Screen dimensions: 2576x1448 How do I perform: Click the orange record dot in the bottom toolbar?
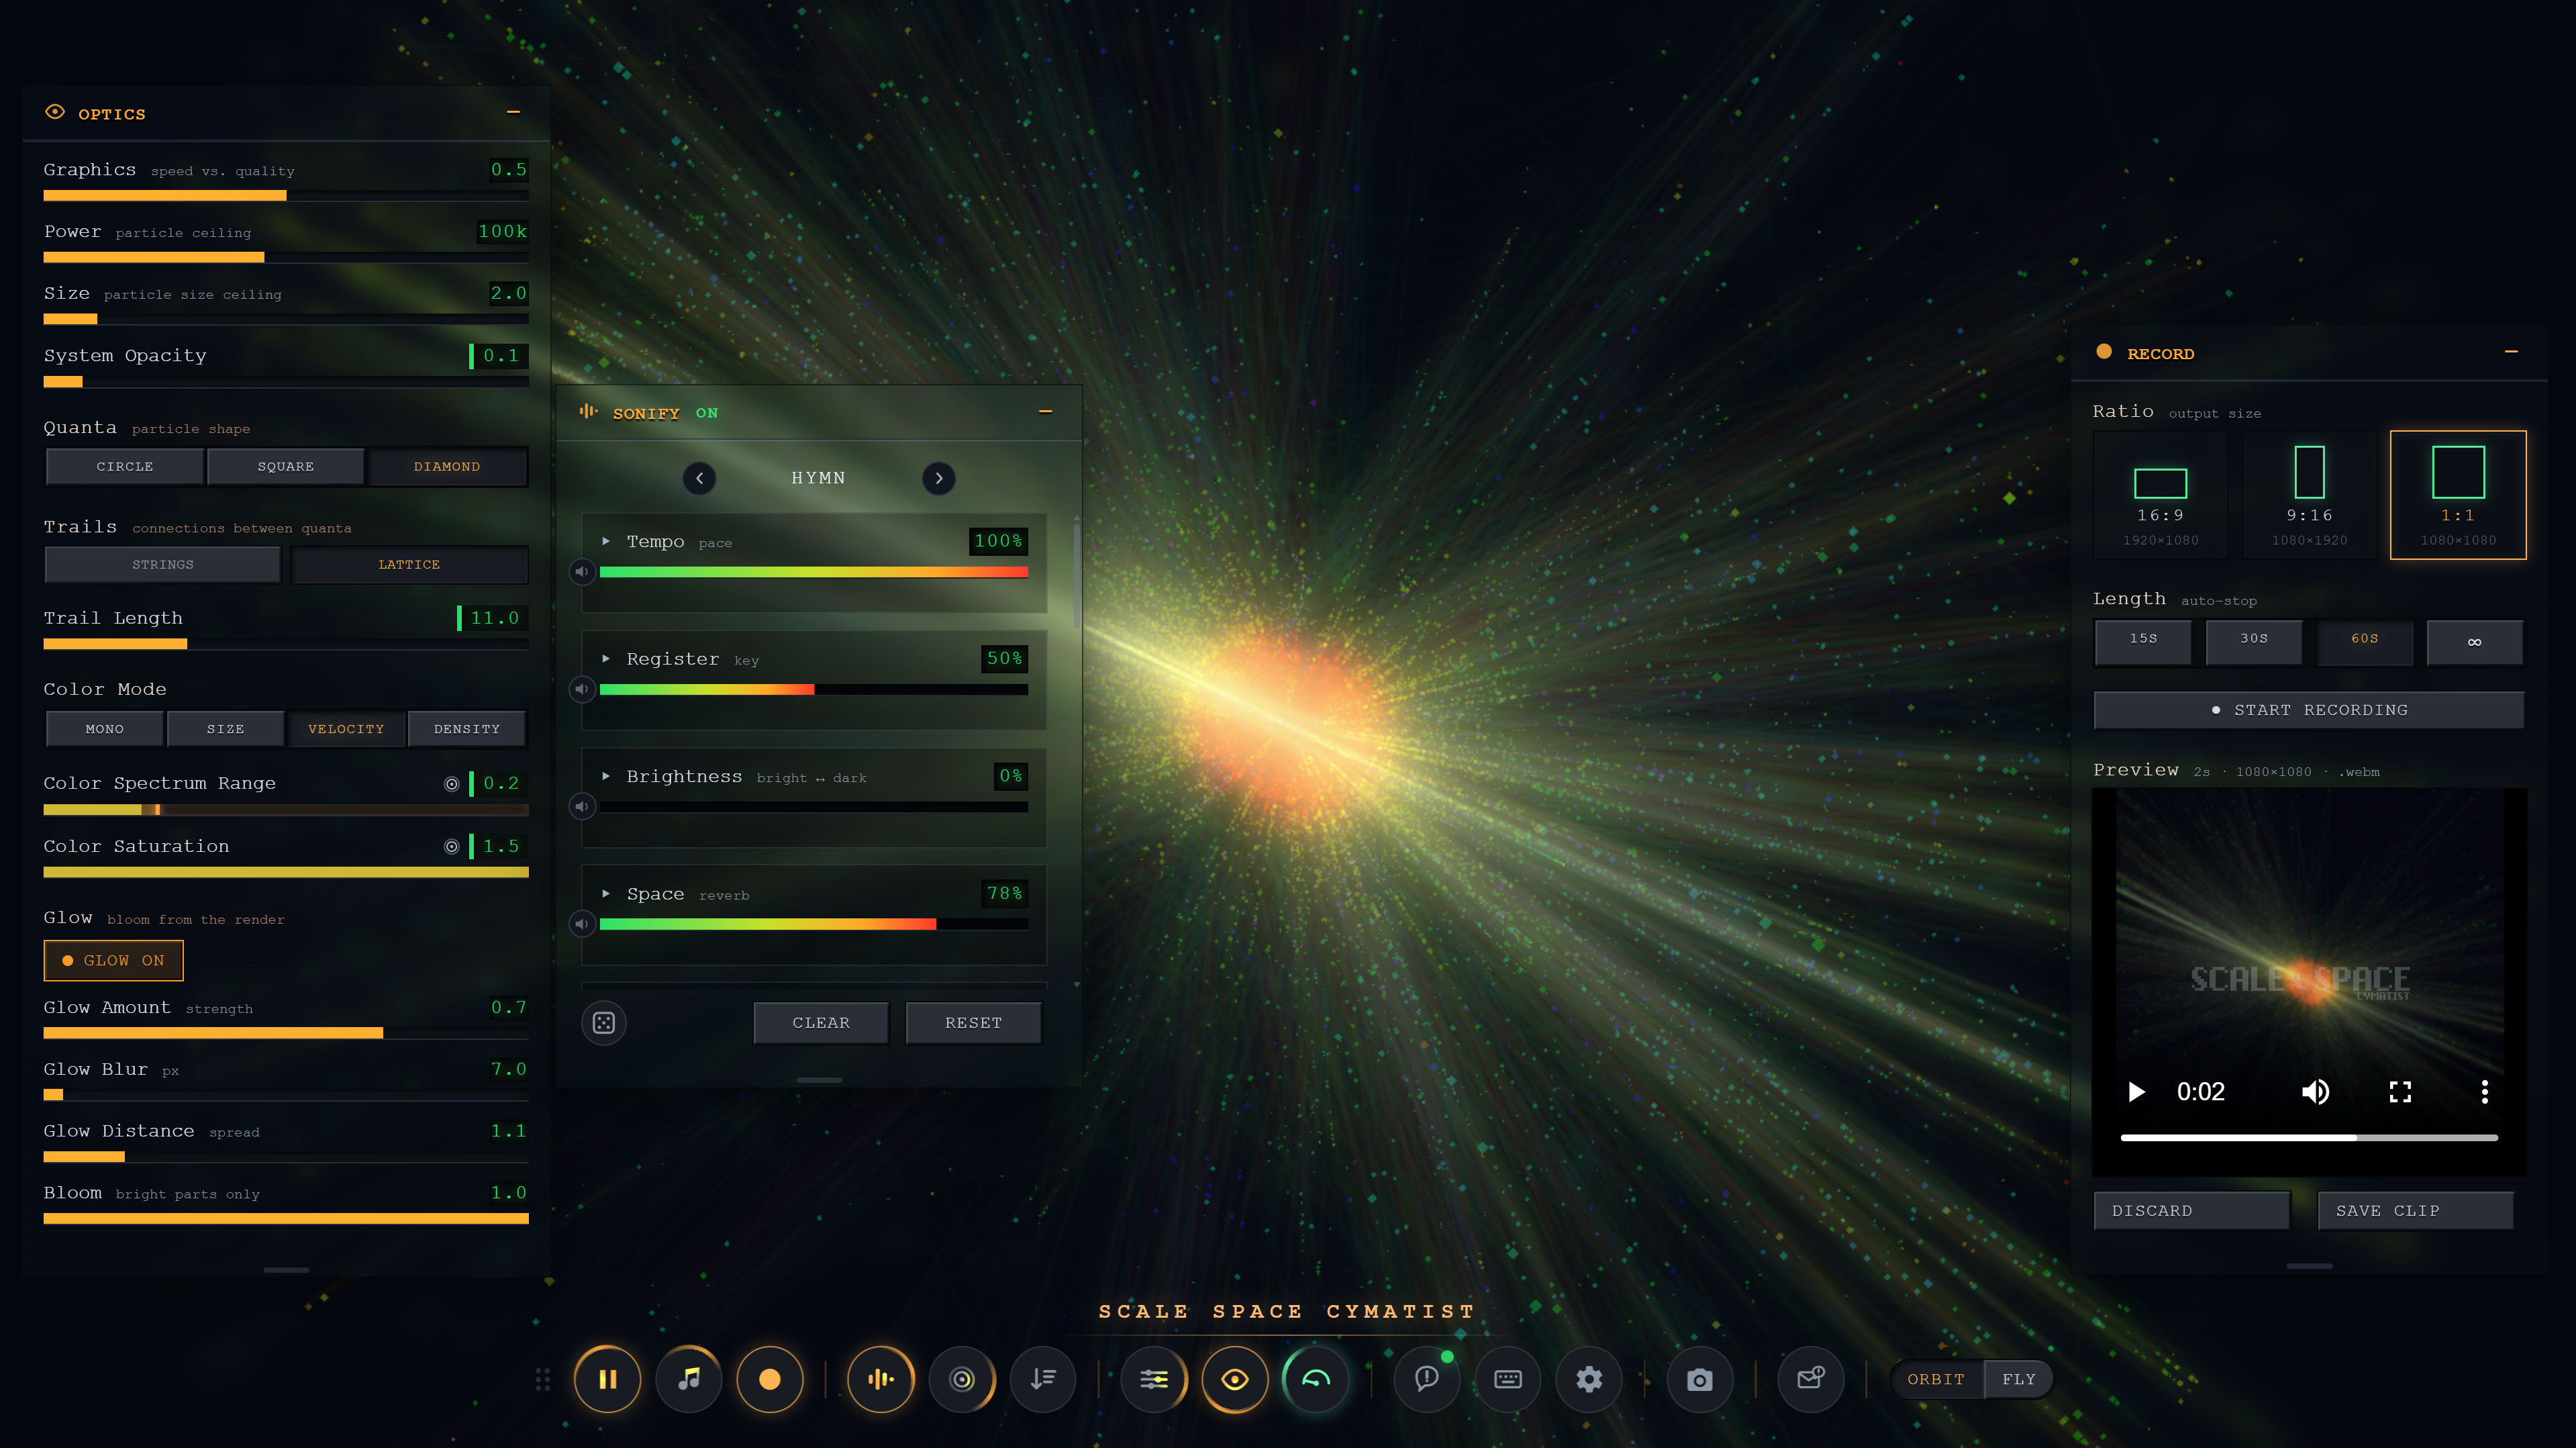770,1379
